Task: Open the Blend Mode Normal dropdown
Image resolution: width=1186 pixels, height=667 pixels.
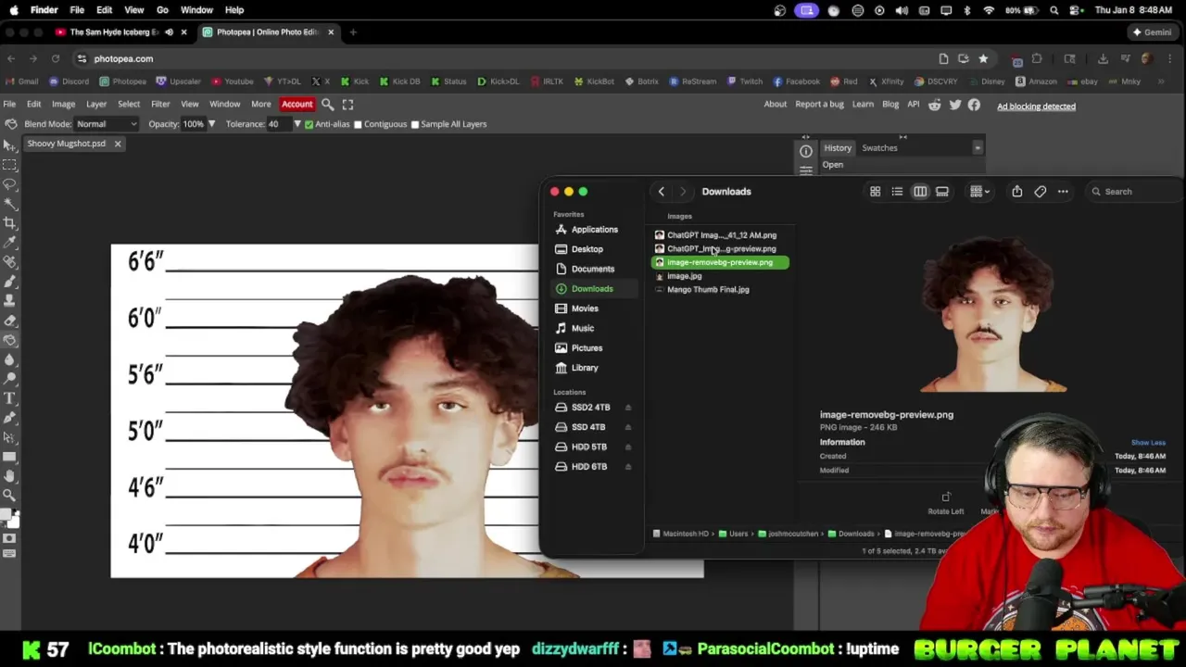Action: pyautogui.click(x=107, y=124)
